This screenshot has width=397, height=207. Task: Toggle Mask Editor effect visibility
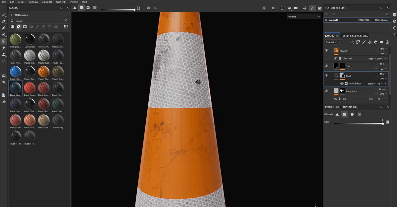tap(342, 84)
